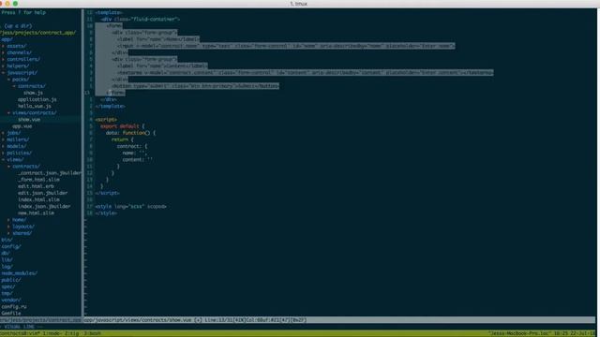
Task: Click the tmux window title
Action: coord(299,4)
